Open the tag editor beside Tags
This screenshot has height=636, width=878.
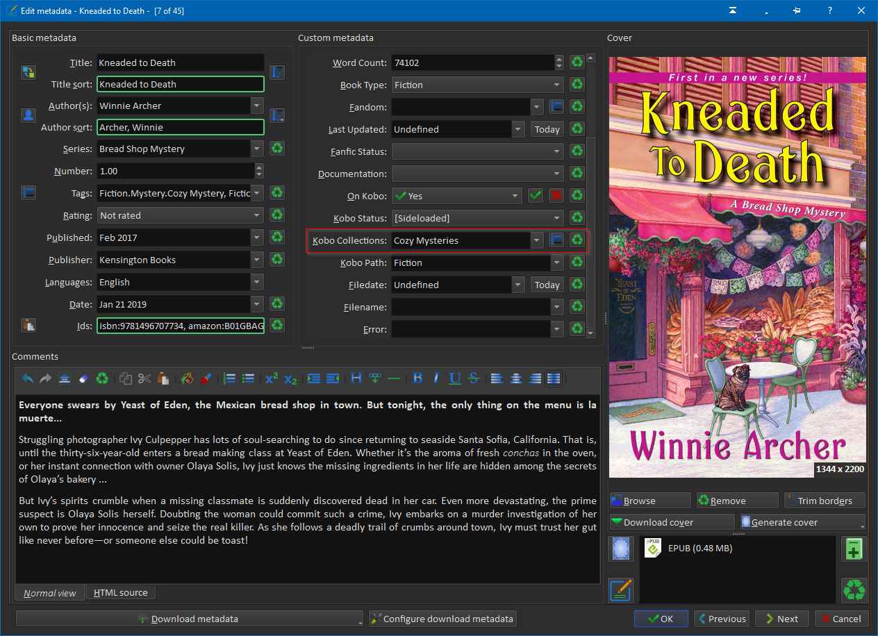(28, 192)
